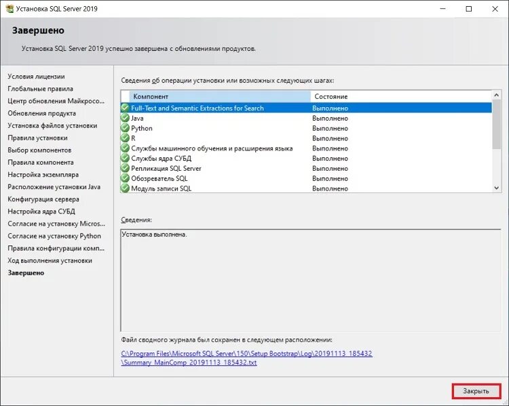Select the Службы ядра СУБД row

(306, 158)
